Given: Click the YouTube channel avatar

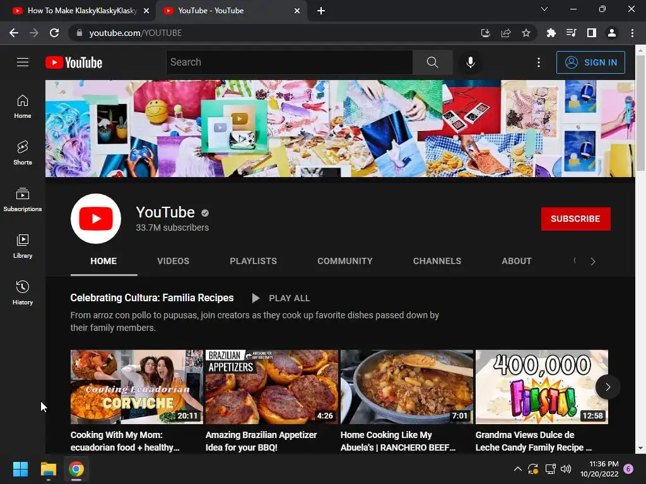Looking at the screenshot, I should 96,219.
